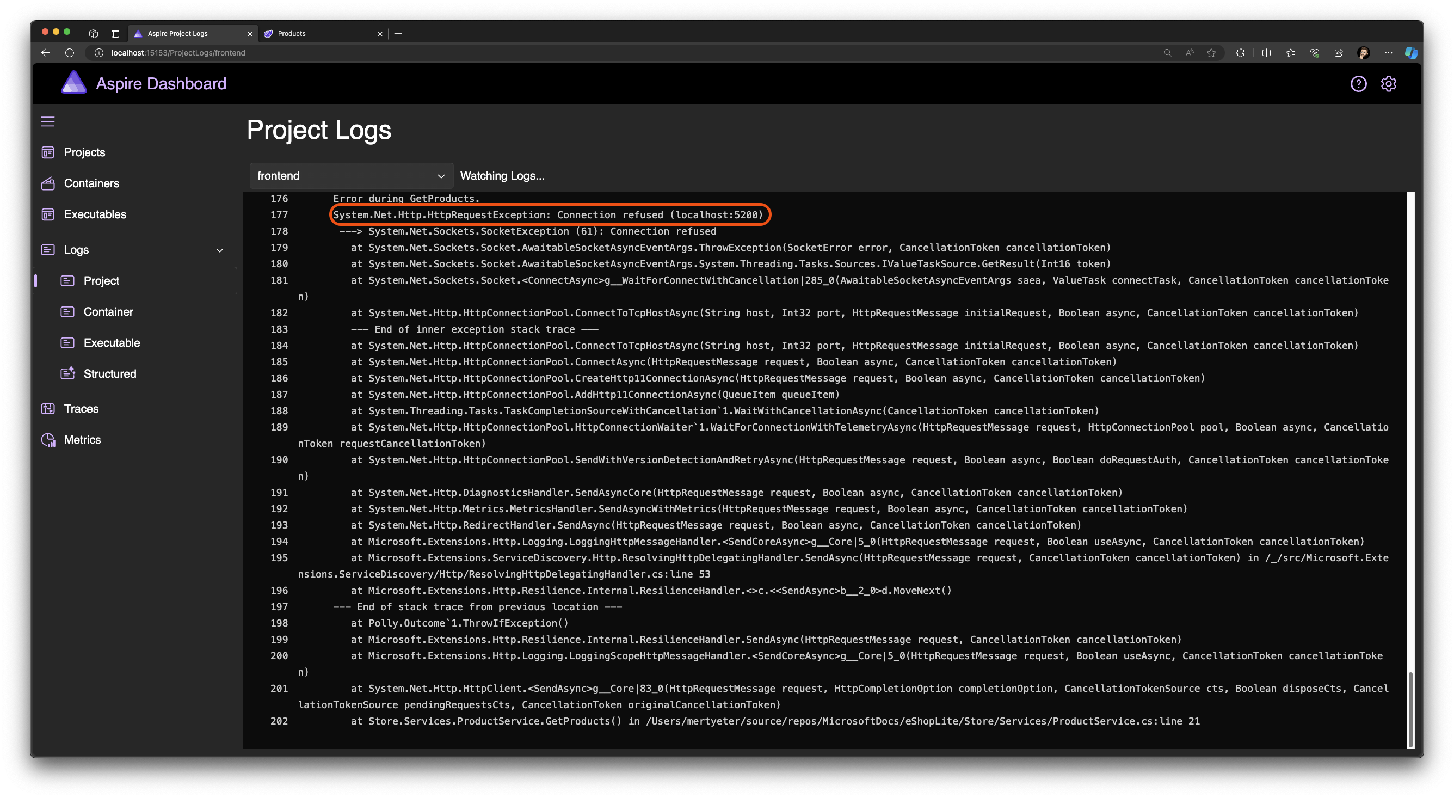Click the Traces sidebar icon
Screen dimensions: 1454x798
point(48,408)
